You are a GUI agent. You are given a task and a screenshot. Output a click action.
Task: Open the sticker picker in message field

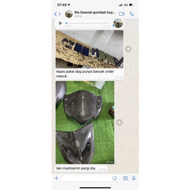pos(115,178)
